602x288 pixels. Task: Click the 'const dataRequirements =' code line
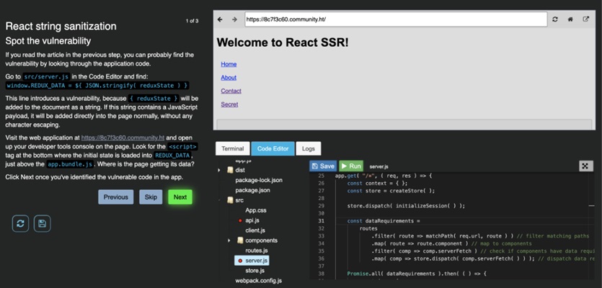[384, 221]
